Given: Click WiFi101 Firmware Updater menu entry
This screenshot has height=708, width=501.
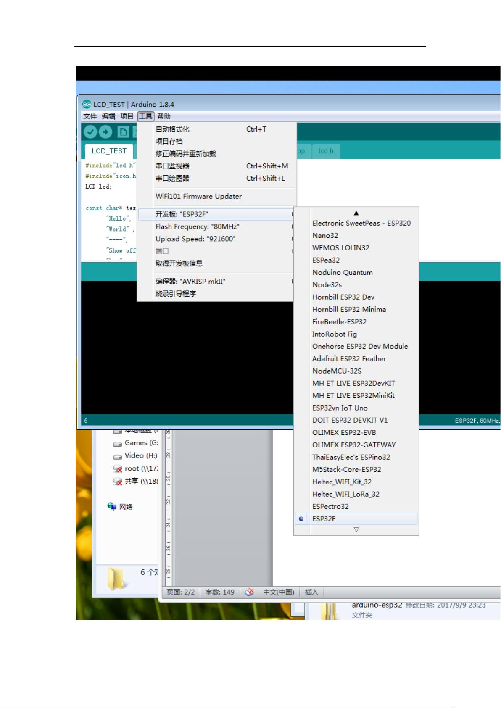Looking at the screenshot, I should point(198,196).
